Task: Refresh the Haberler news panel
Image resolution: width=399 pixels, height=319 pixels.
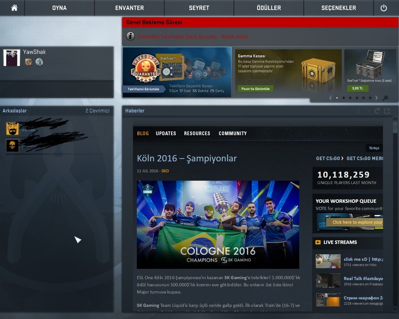Action: coord(377,111)
